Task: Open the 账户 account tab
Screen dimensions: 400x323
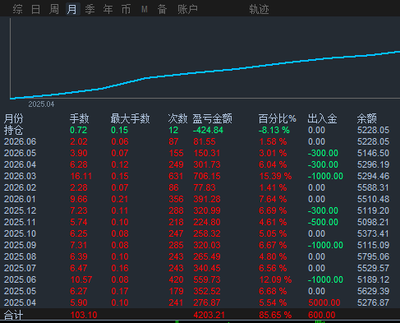Action: pyautogui.click(x=187, y=10)
